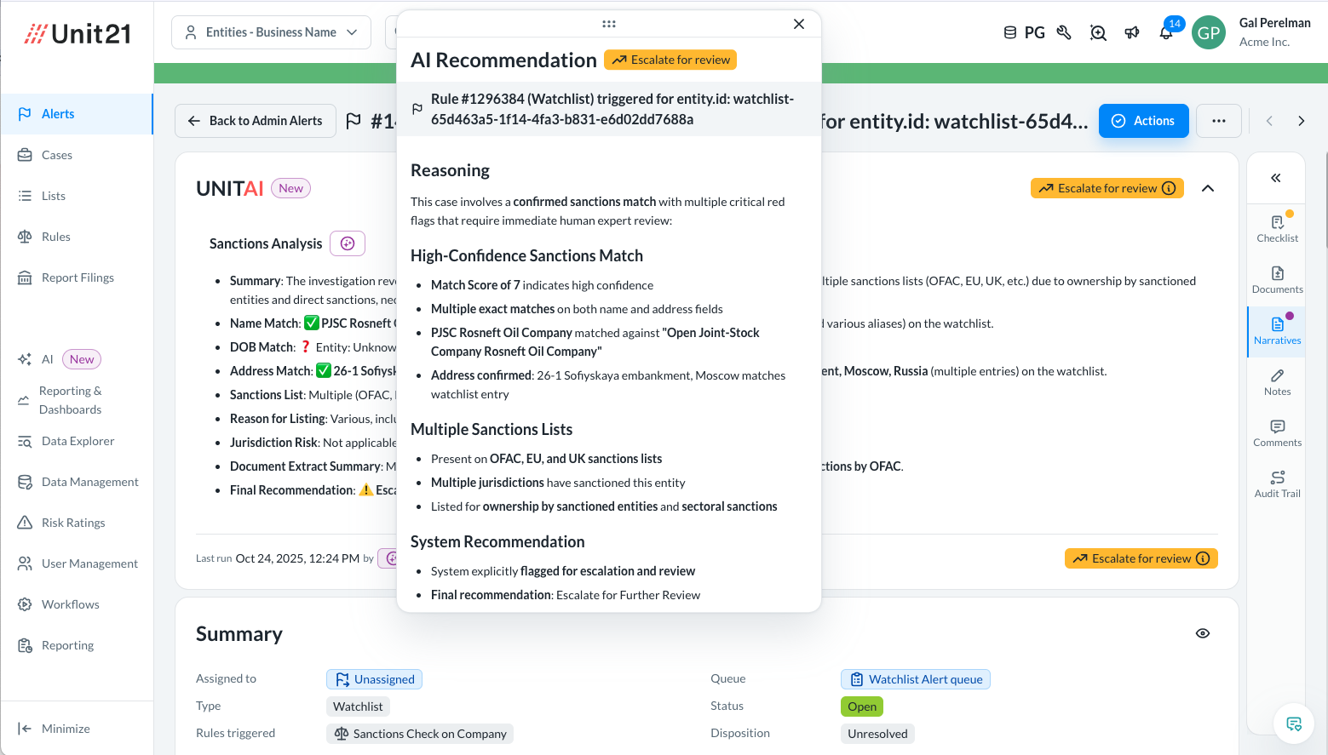Image resolution: width=1328 pixels, height=755 pixels.
Task: Click the Unit21 logo
Action: point(78,34)
